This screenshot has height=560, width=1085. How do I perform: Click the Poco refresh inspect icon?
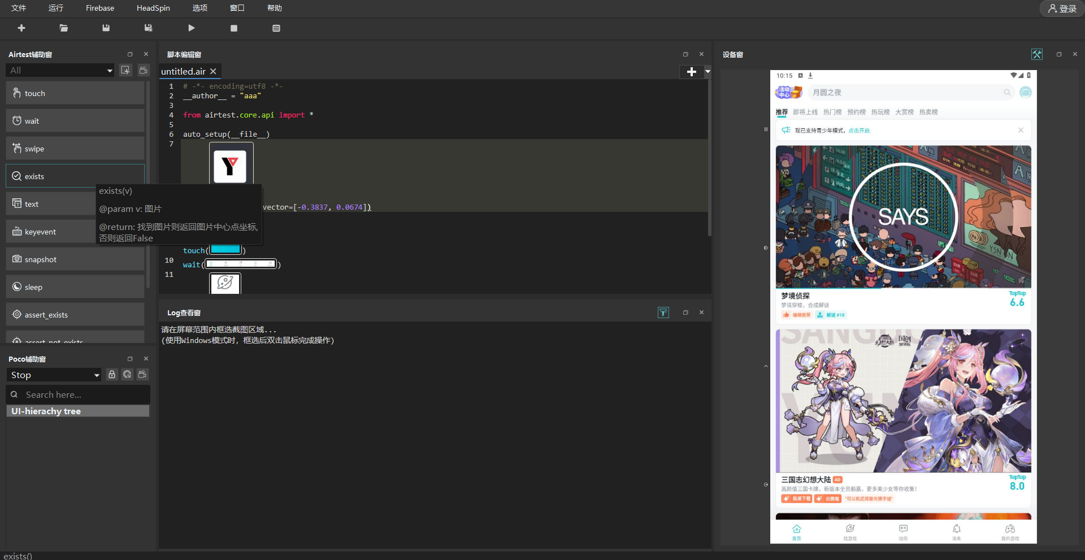[127, 375]
